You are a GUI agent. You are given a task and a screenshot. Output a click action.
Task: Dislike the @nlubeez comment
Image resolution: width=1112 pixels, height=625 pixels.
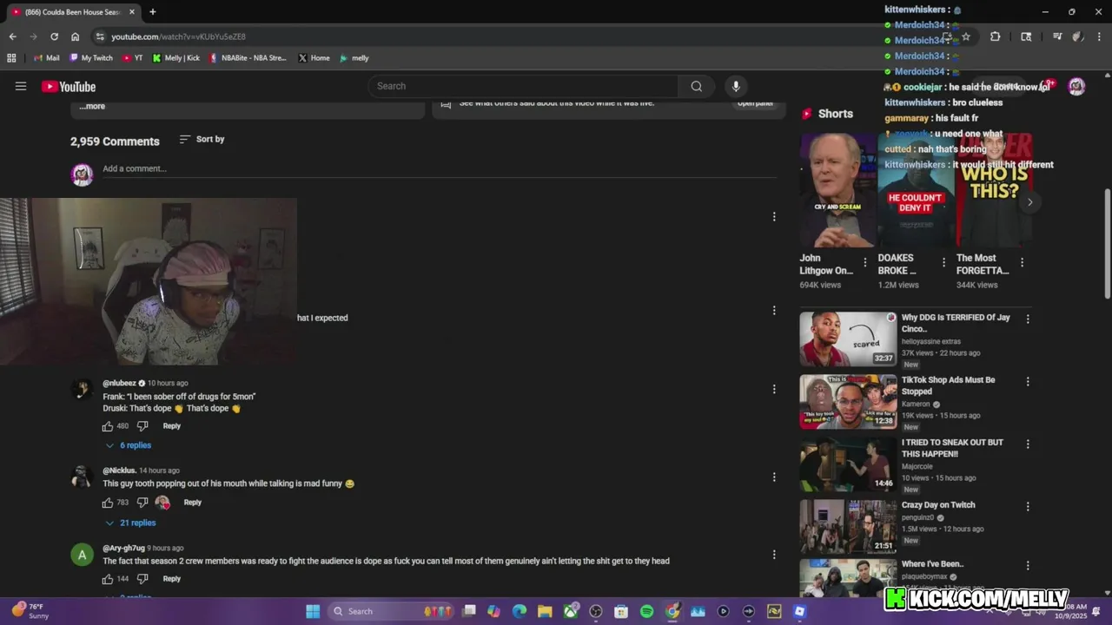(142, 426)
